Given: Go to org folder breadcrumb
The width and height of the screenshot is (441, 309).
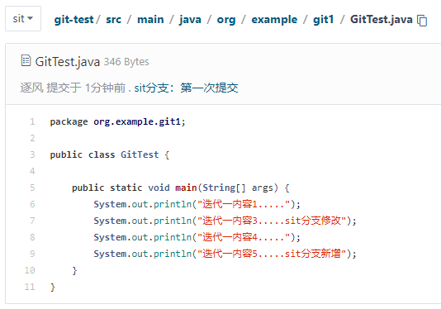Looking at the screenshot, I should pyautogui.click(x=226, y=20).
